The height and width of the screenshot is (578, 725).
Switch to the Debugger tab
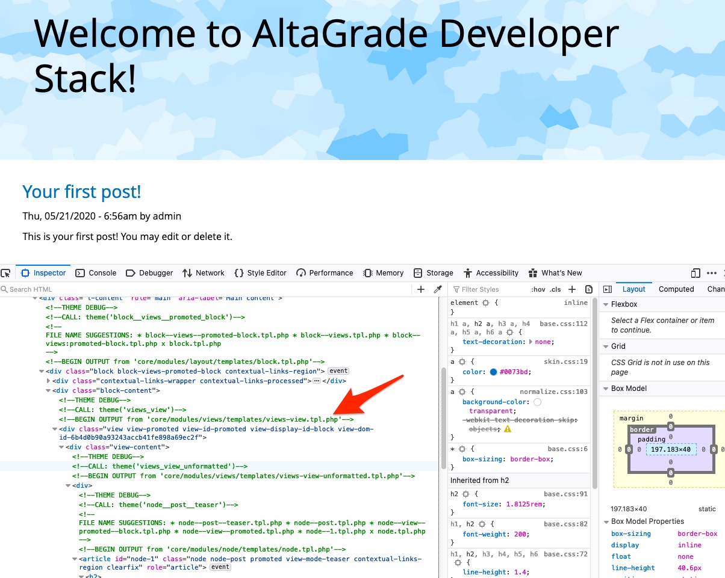[149, 273]
